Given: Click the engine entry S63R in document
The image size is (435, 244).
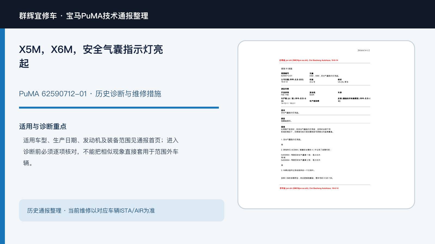Looking at the screenshot, I should pyautogui.click(x=312, y=95).
